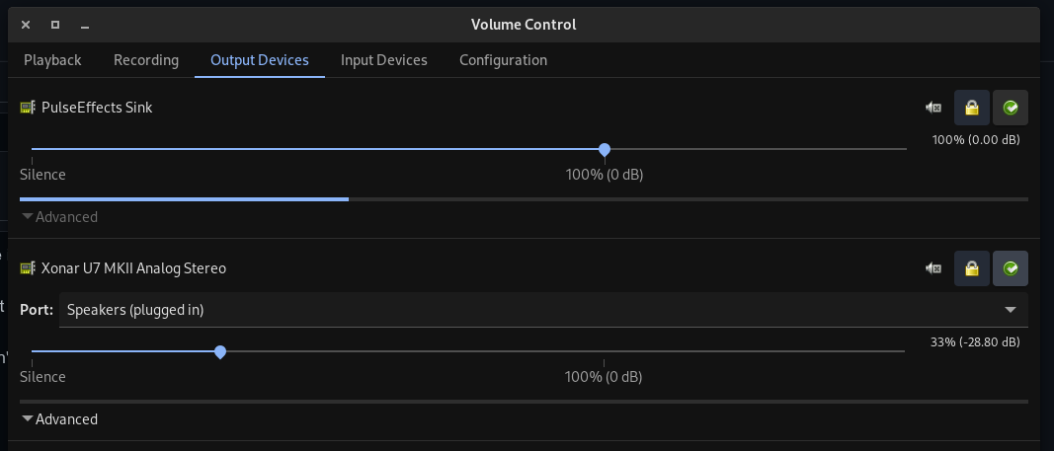Expand Advanced options under PulseEffects Sink
The height and width of the screenshot is (451, 1054).
coord(59,217)
